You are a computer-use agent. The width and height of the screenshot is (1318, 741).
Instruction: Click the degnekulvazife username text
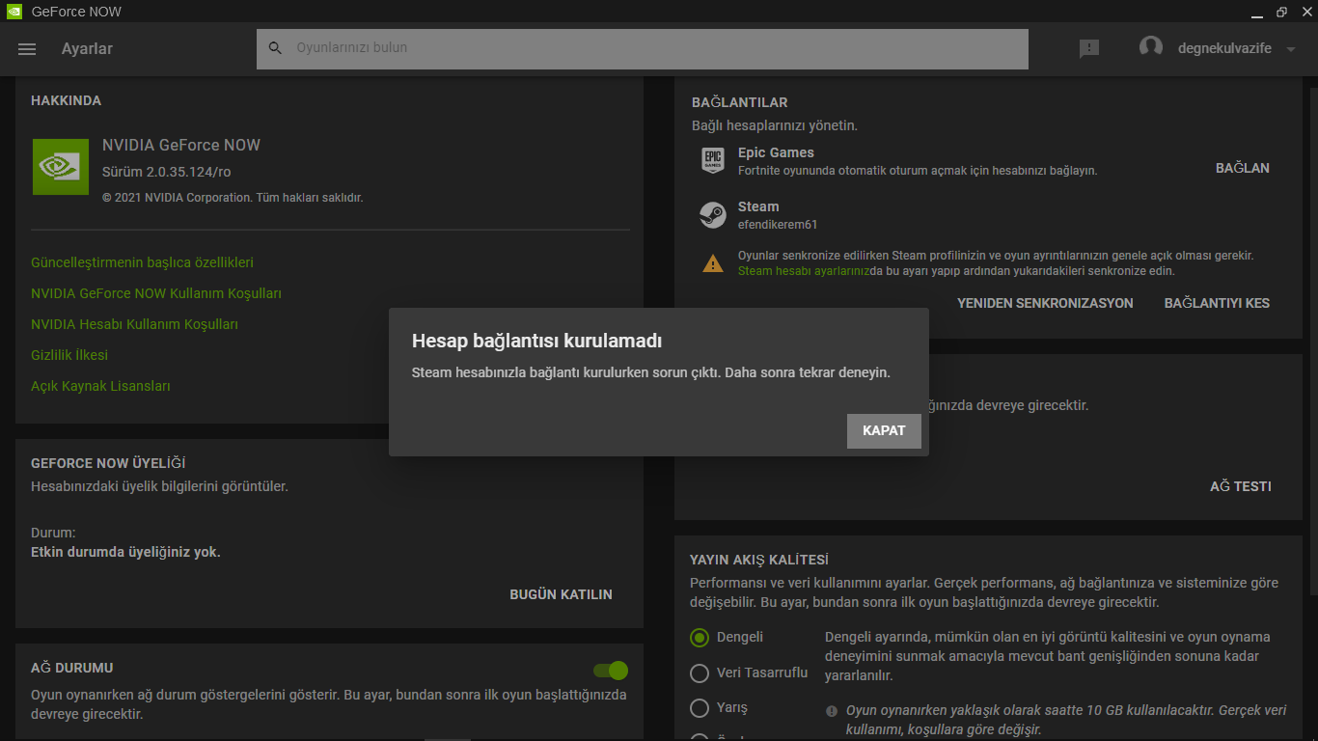[1224, 48]
